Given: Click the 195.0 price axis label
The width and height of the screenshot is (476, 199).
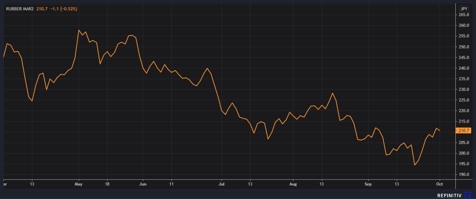Looking at the screenshot, I should pos(465,164).
